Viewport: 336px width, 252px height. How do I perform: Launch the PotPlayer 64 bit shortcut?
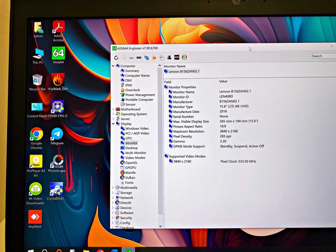click(36, 166)
